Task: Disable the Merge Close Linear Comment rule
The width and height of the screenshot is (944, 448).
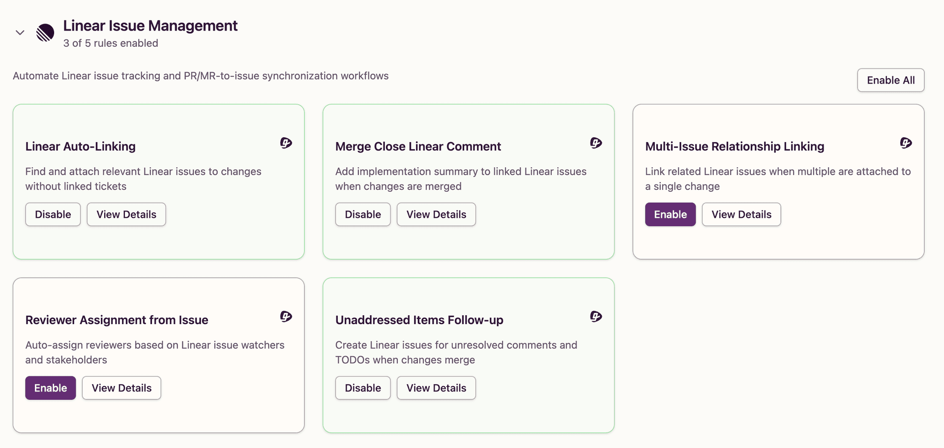Action: click(362, 214)
